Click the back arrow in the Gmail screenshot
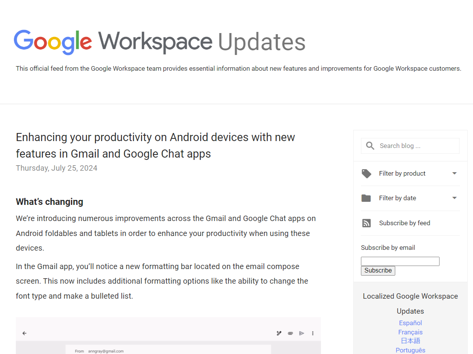The image size is (473, 354). click(x=24, y=333)
